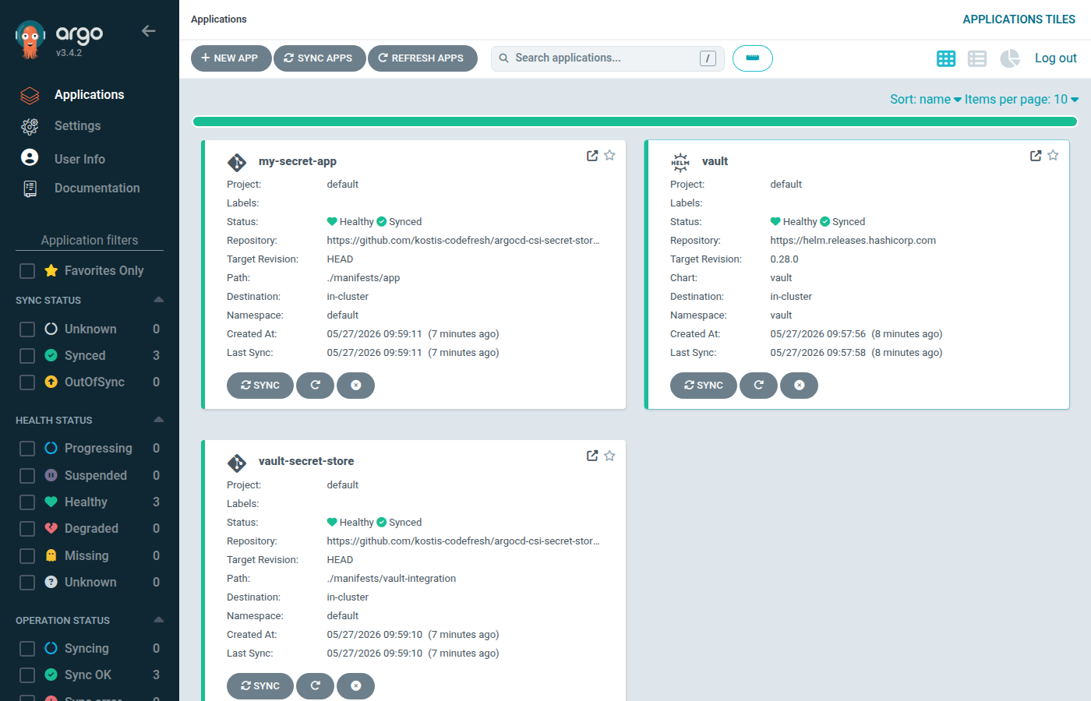Open the Items per page dropdown
The image size is (1091, 701).
coord(1022,100)
